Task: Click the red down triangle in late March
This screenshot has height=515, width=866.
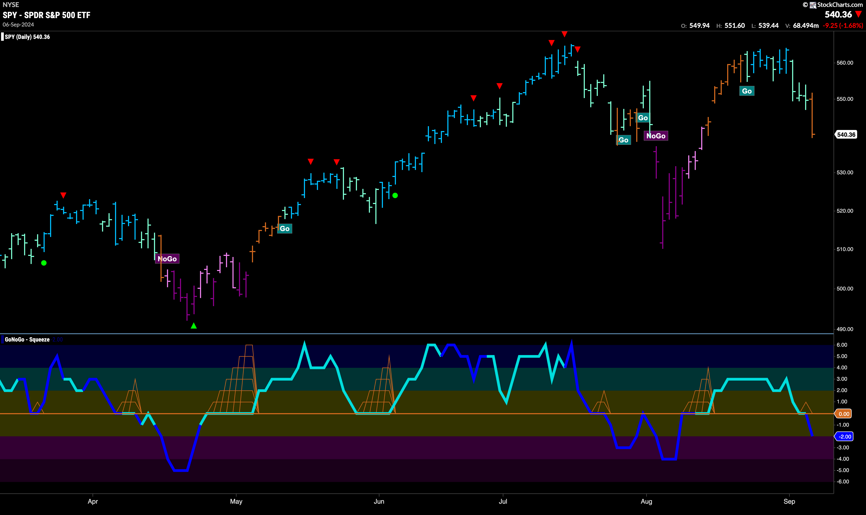Action: tap(63, 195)
